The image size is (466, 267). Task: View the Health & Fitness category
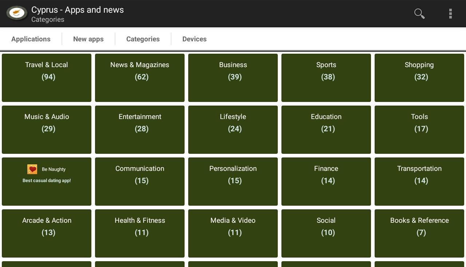pos(140,233)
